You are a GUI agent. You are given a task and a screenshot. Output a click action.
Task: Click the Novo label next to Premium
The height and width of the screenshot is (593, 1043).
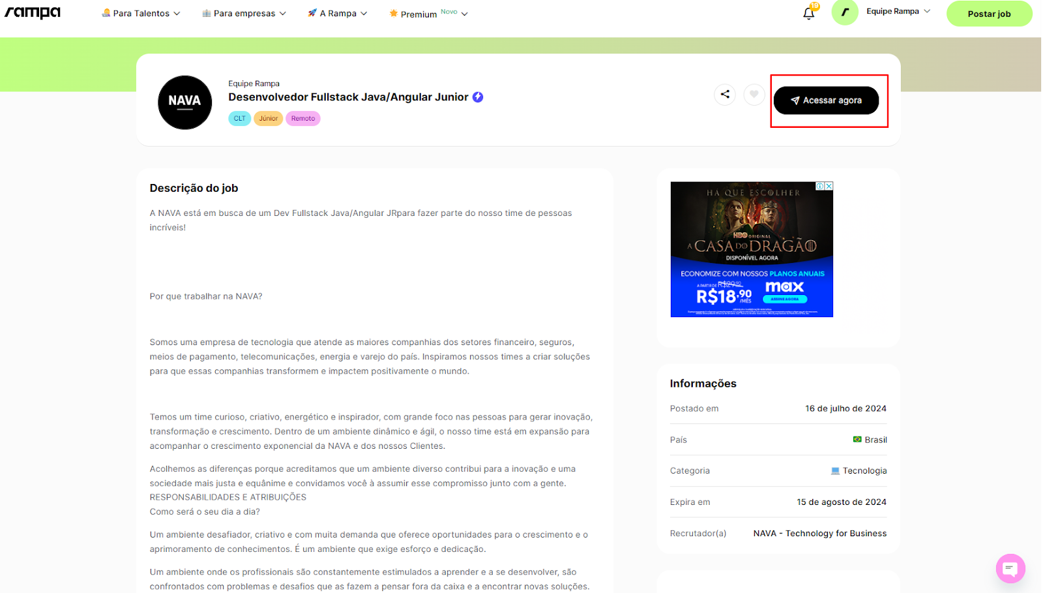[x=448, y=12]
